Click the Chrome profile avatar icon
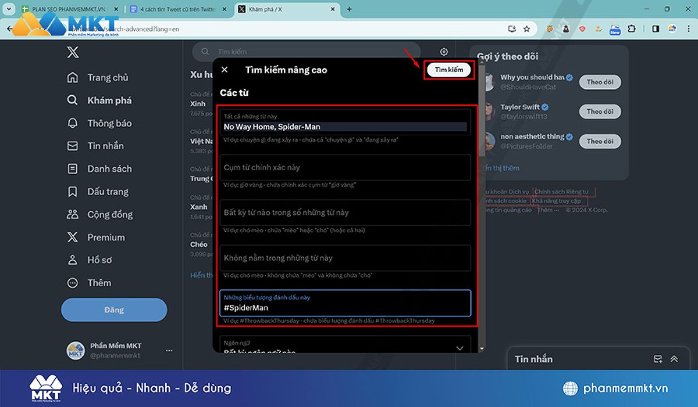Screen dimensions: 698x407 (x=672, y=28)
